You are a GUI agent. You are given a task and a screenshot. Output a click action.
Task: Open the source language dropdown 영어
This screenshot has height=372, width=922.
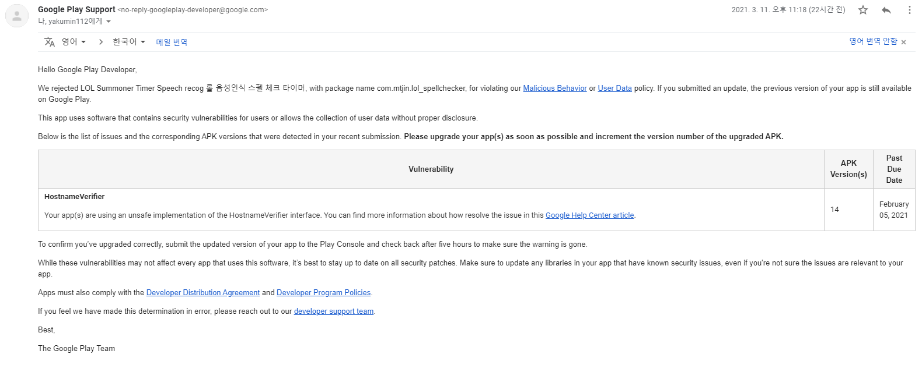click(x=74, y=42)
